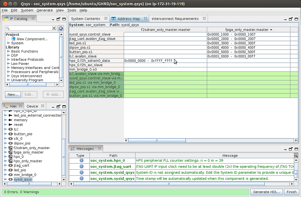Minimize the IP Catalog panel

tap(53, 19)
